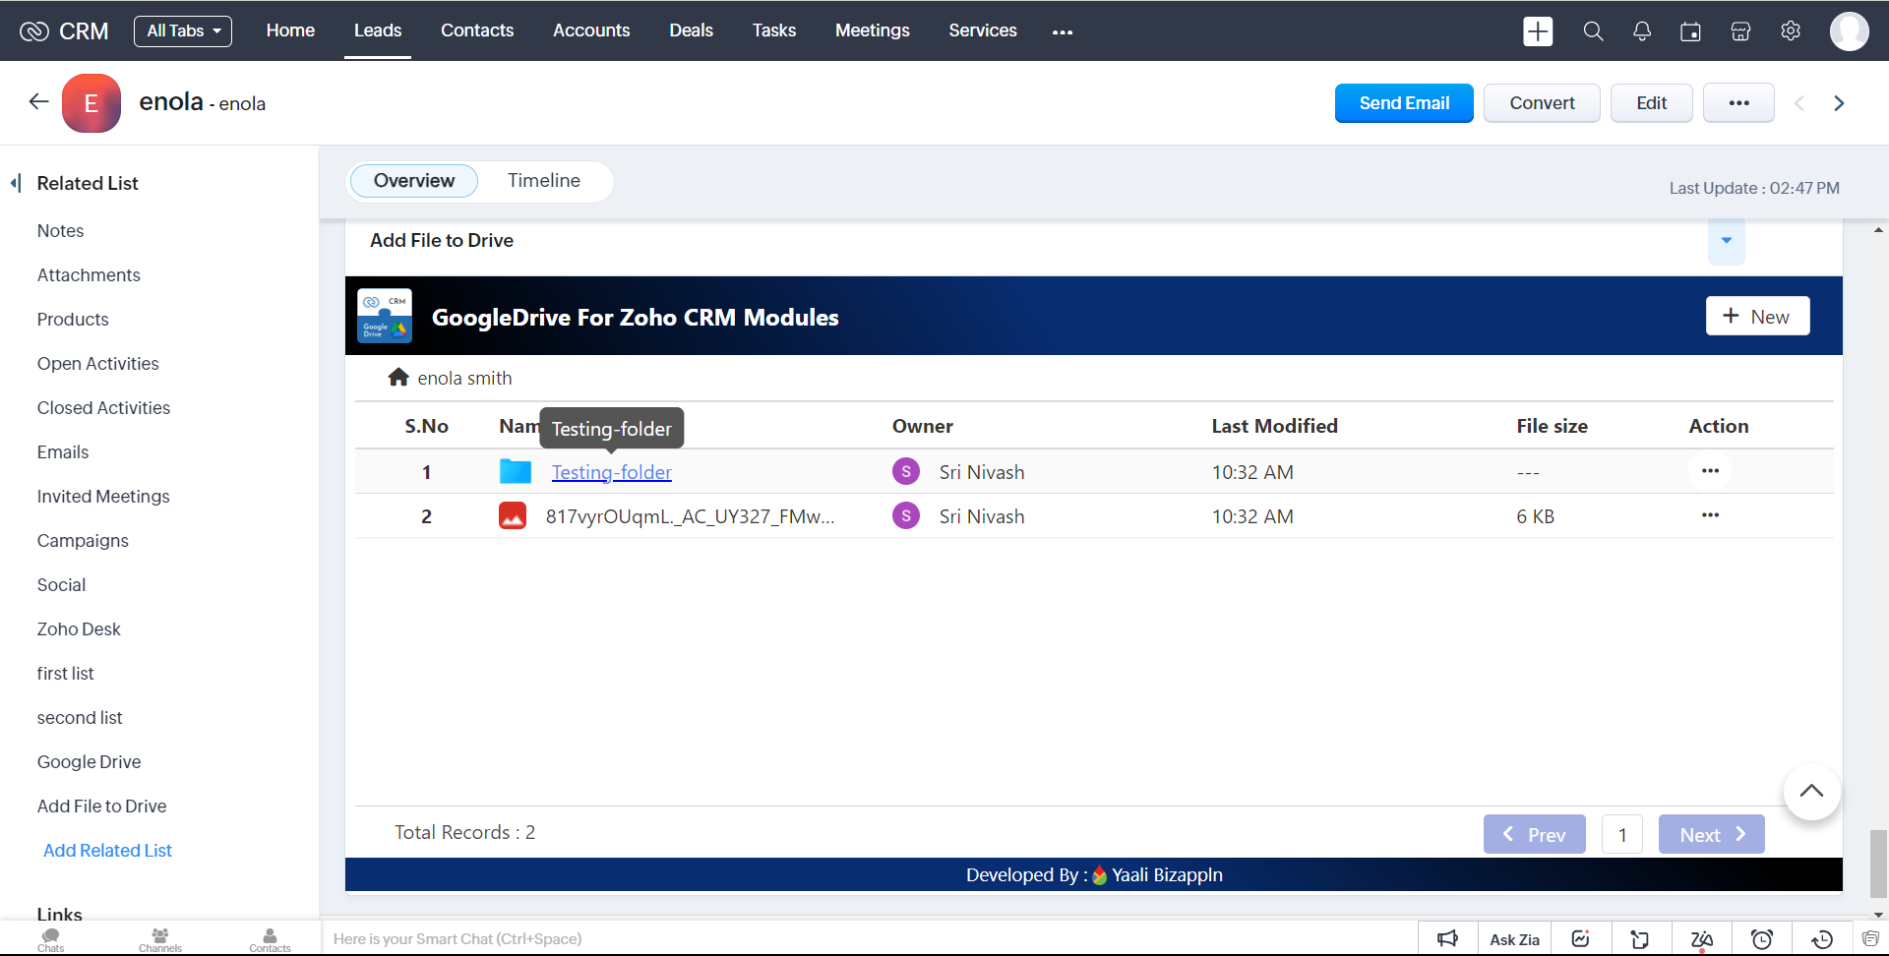
Task: Click the page scrollbar thumb on right
Action: (1878, 864)
